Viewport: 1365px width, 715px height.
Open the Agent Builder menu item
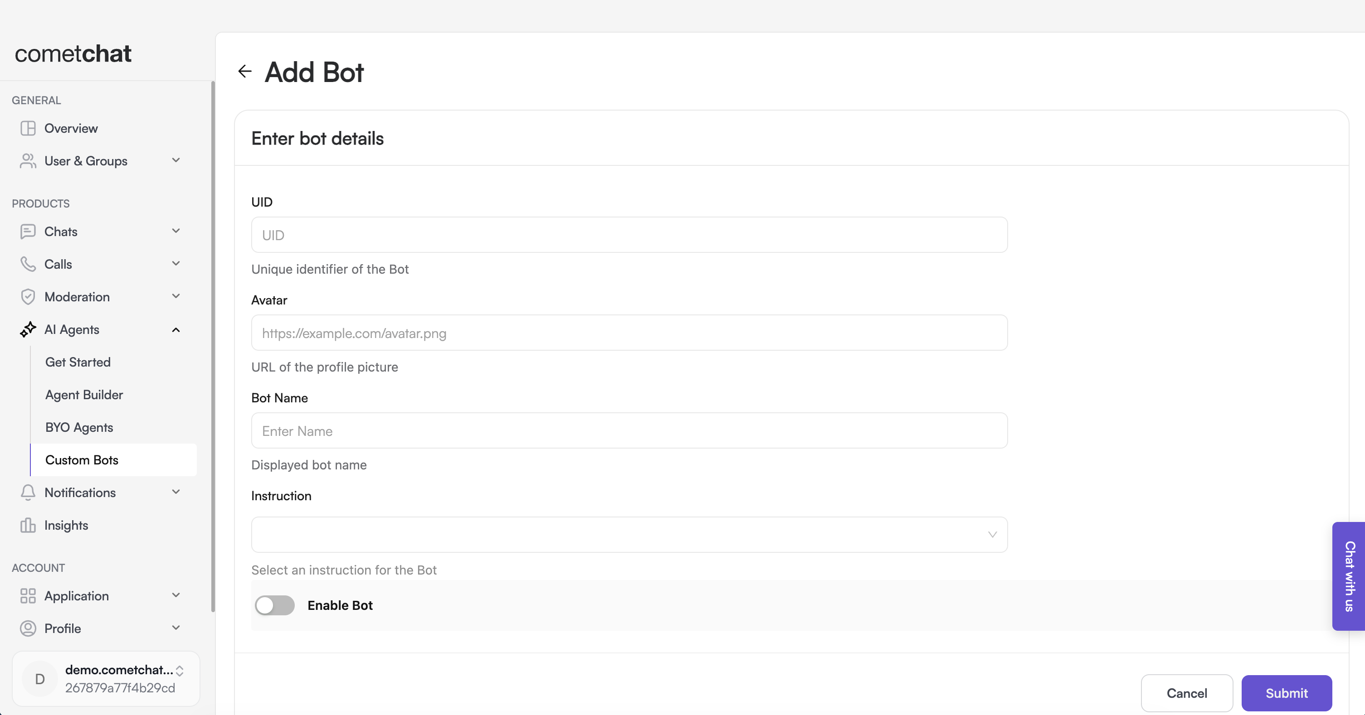point(84,395)
